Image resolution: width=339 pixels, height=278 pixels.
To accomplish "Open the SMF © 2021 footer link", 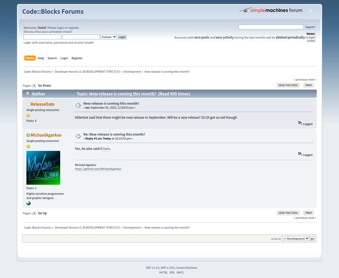I will [168, 268].
